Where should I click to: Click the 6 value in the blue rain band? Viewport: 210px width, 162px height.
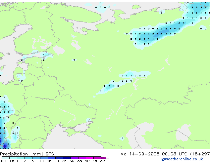157,34
